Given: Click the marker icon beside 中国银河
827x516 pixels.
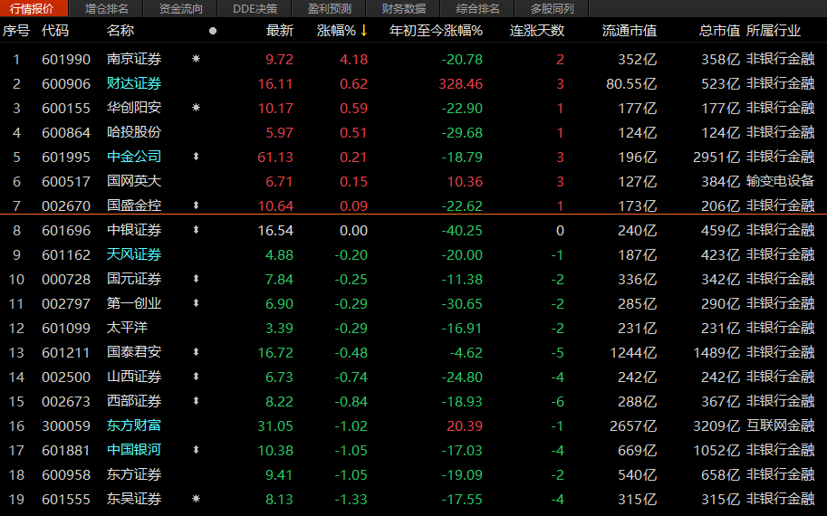Looking at the screenshot, I should [x=197, y=450].
